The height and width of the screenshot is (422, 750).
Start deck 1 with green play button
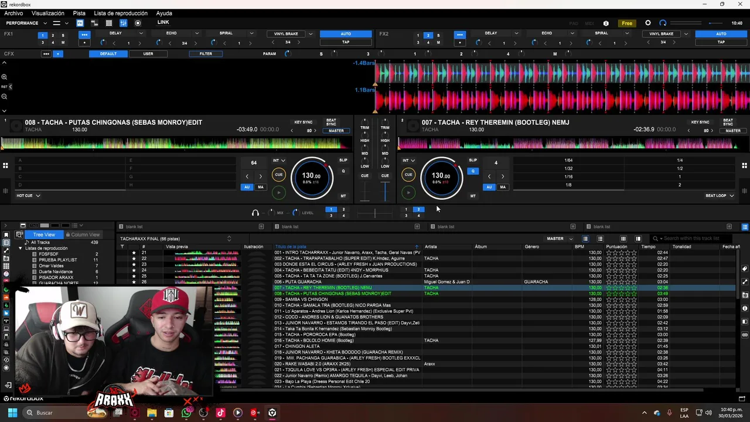click(278, 192)
